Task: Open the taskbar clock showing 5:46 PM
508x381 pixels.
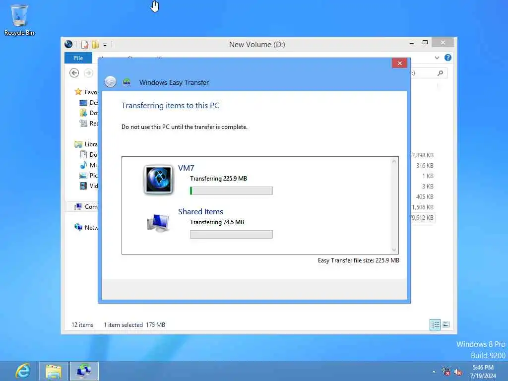Action: point(483,372)
